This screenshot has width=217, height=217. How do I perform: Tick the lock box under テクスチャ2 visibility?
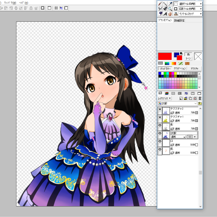pos(160,113)
